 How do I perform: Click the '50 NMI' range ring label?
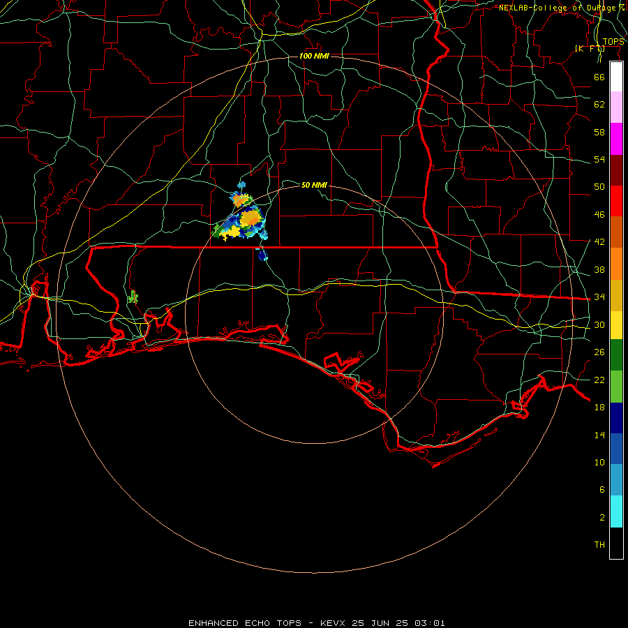(314, 185)
